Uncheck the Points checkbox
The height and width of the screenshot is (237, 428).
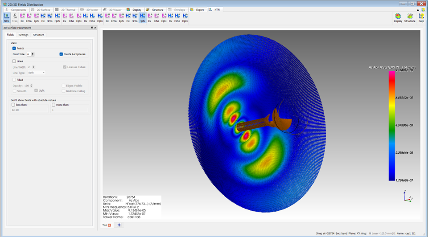pos(14,48)
